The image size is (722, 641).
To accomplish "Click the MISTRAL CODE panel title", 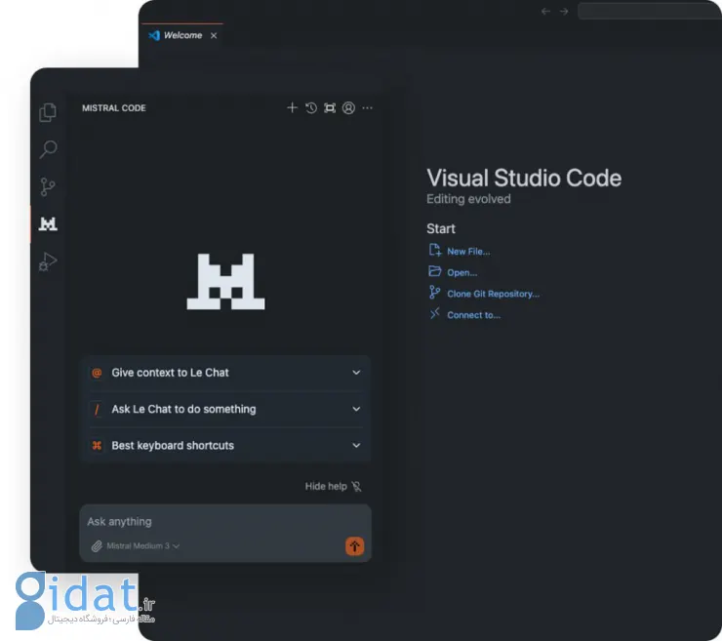I will [114, 108].
